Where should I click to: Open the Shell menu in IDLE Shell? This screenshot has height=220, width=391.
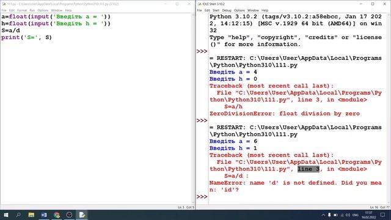[216, 10]
